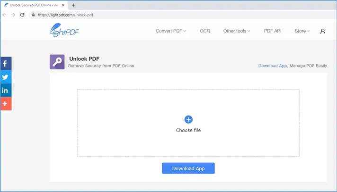Focus the address bar URL
Image resolution: width=337 pixels, height=192 pixels.
tap(65, 15)
